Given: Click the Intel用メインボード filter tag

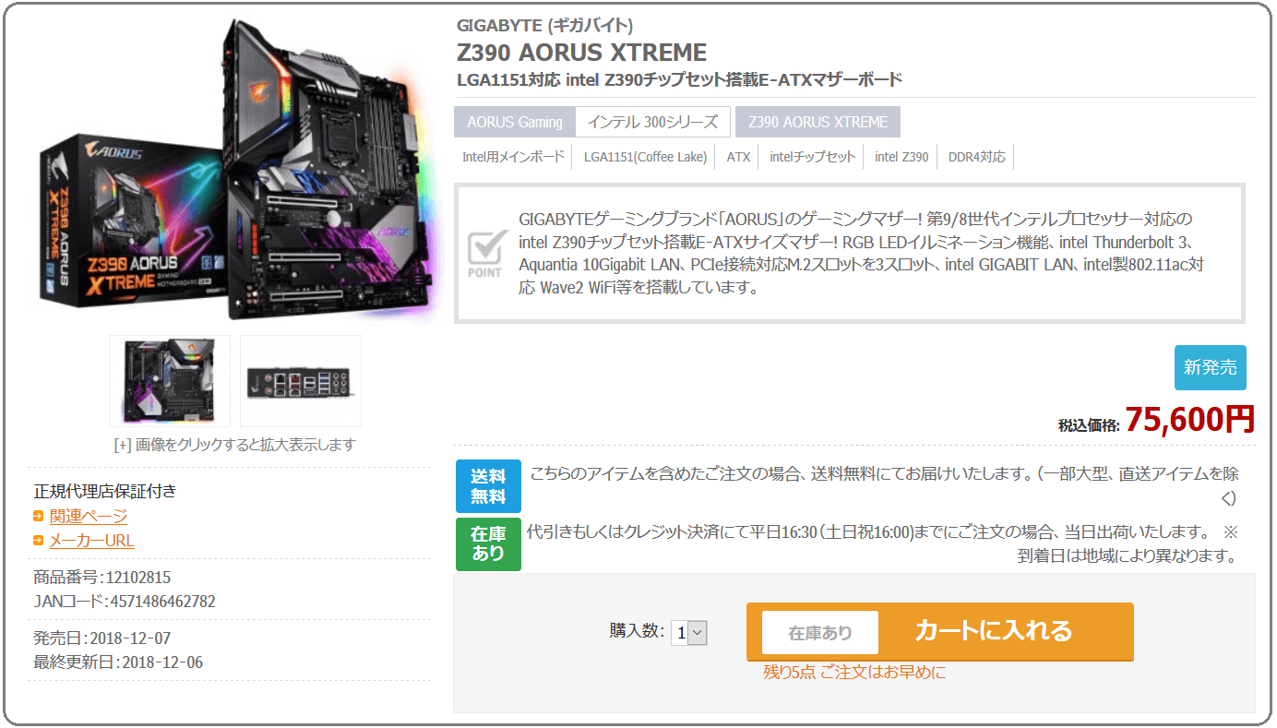Looking at the screenshot, I should click(x=513, y=157).
